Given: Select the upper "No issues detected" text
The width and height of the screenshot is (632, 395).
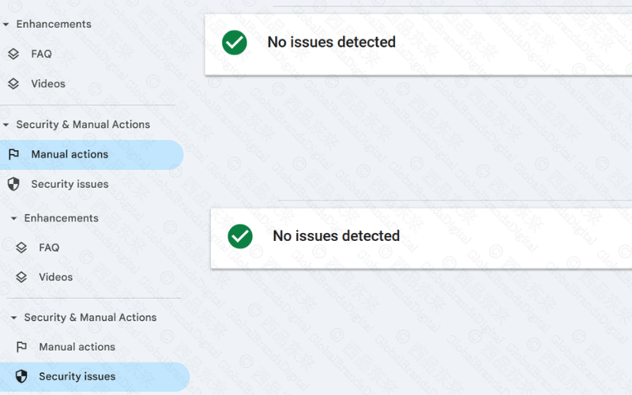Looking at the screenshot, I should point(331,42).
